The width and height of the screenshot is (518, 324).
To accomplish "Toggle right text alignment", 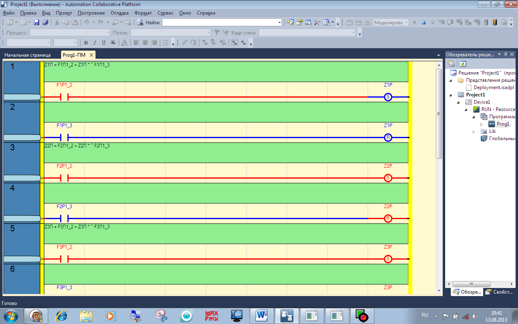I will 154,43.
